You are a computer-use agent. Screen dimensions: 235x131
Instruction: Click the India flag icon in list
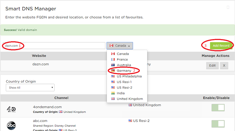(113, 93)
